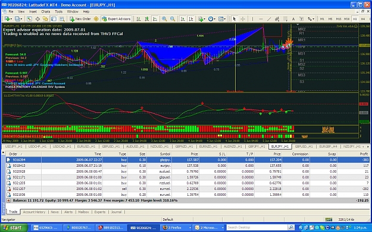Click the balance summary row icon
This screenshot has width=372, height=232.
point(8,201)
